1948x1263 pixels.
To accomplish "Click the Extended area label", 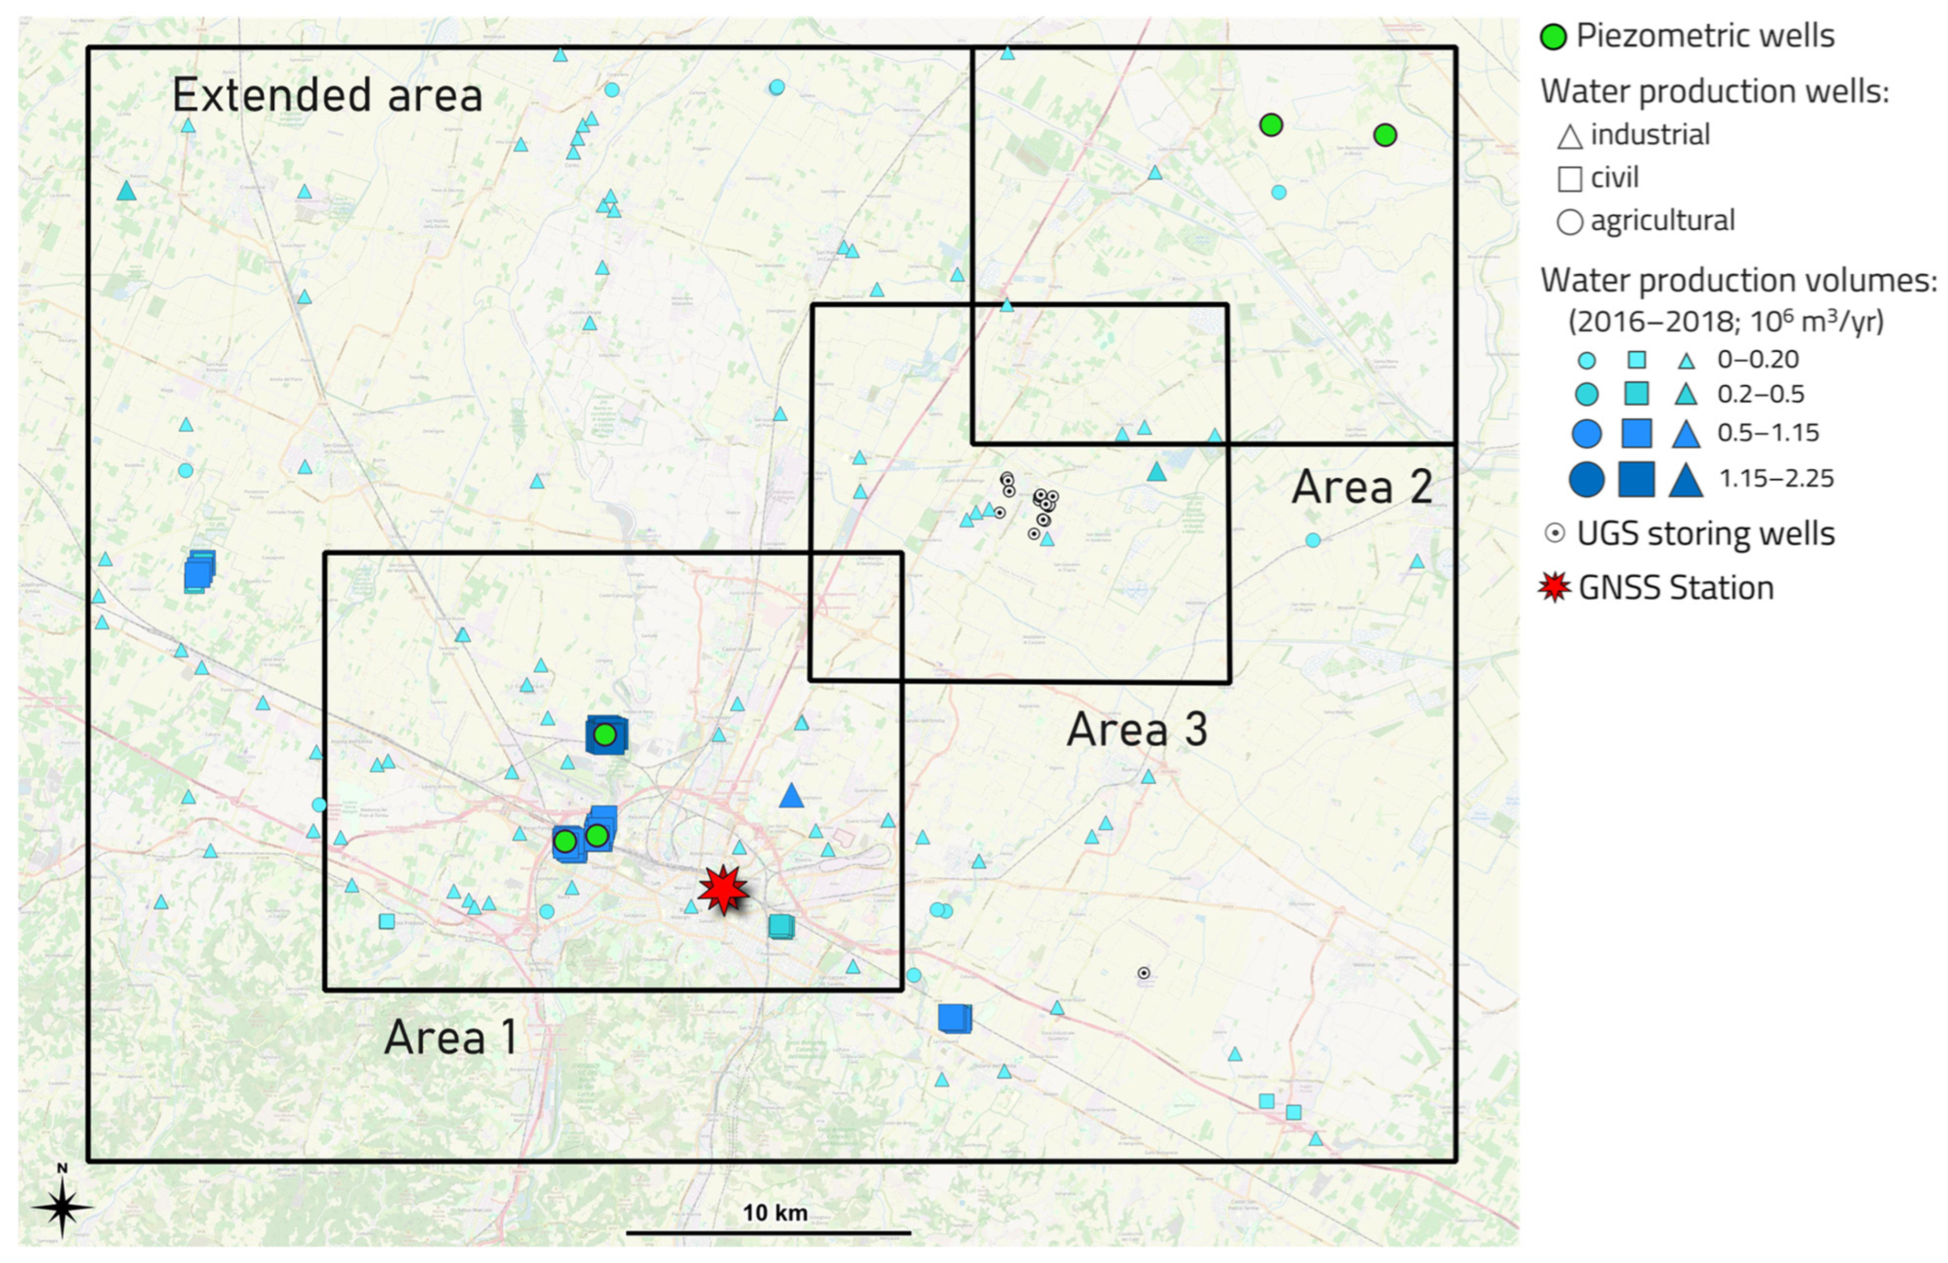I will [x=327, y=95].
